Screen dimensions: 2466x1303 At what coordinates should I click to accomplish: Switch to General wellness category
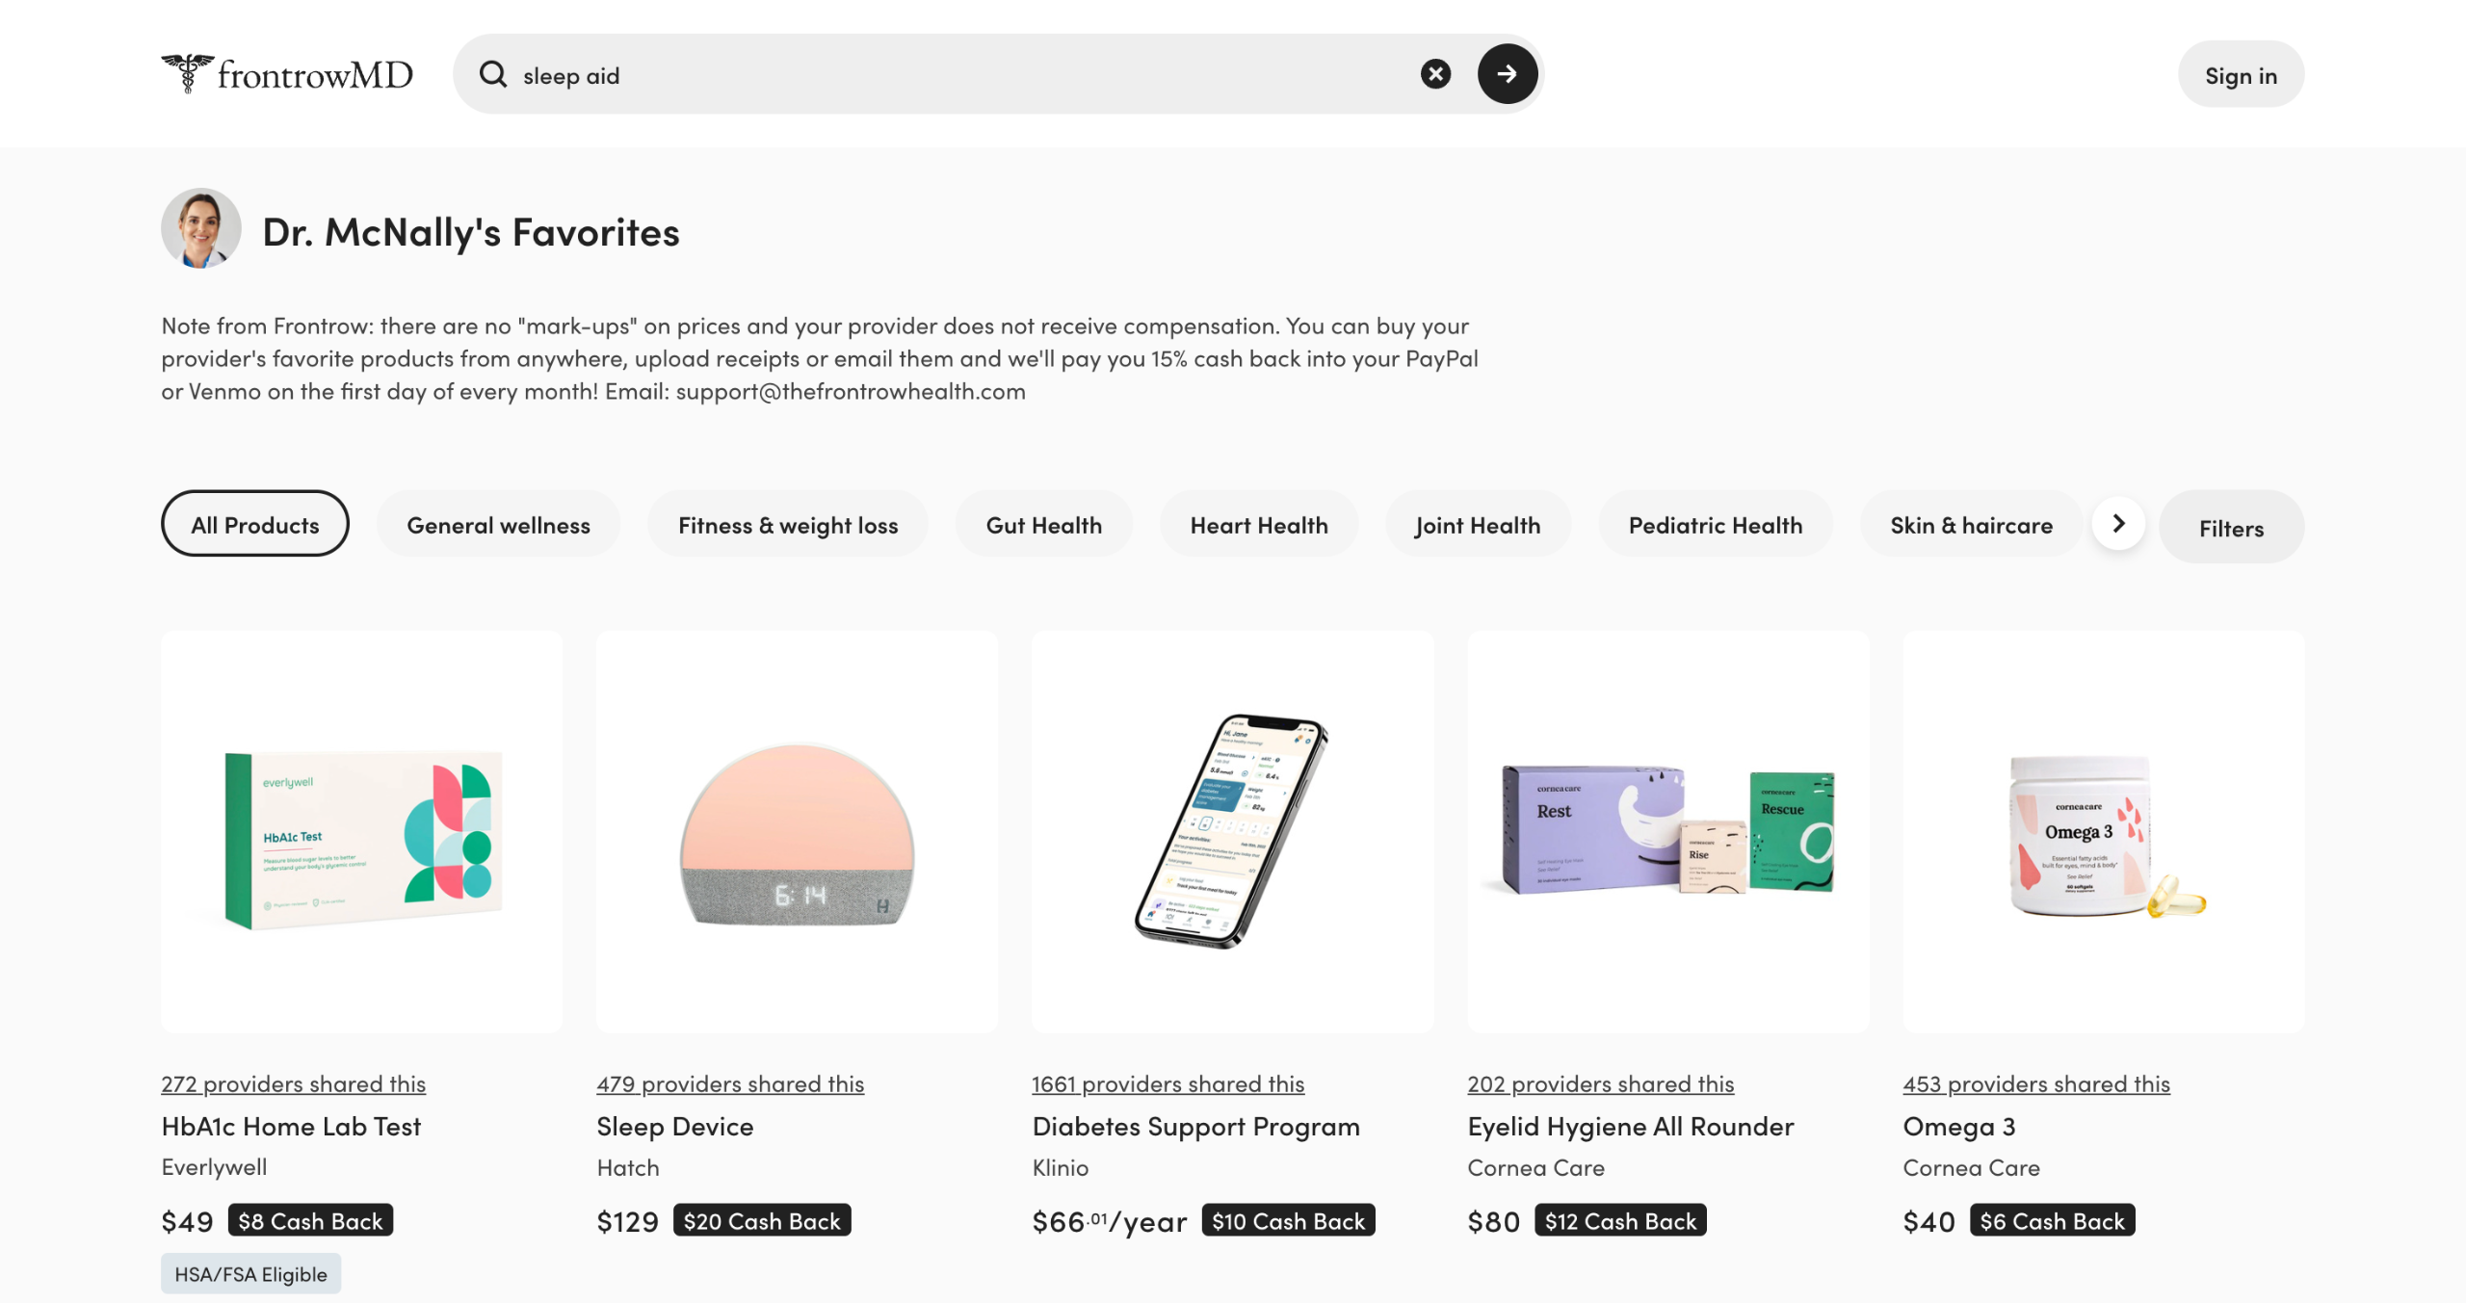(498, 525)
